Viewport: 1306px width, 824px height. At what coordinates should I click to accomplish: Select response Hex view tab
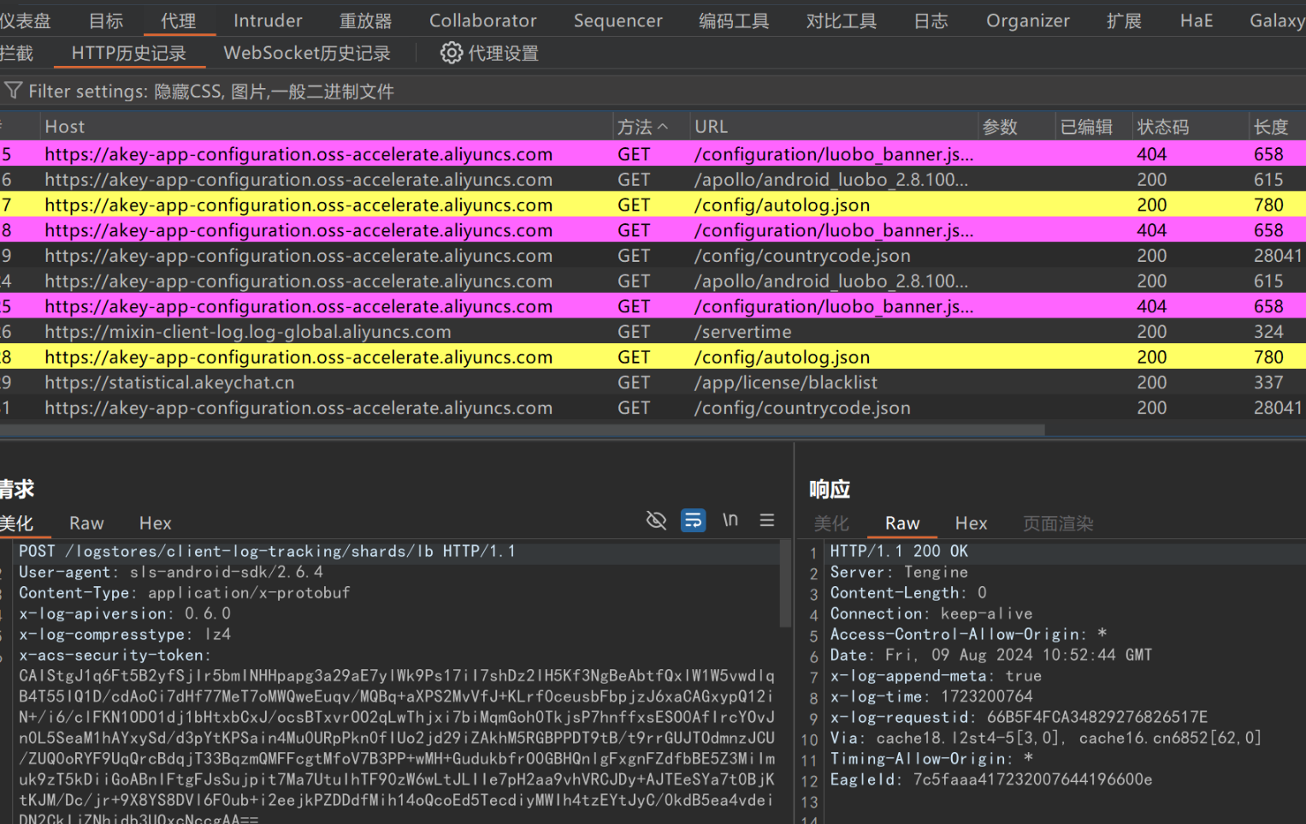click(971, 523)
